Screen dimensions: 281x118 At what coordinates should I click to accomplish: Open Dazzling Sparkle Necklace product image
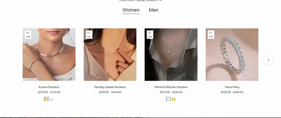coord(110,55)
